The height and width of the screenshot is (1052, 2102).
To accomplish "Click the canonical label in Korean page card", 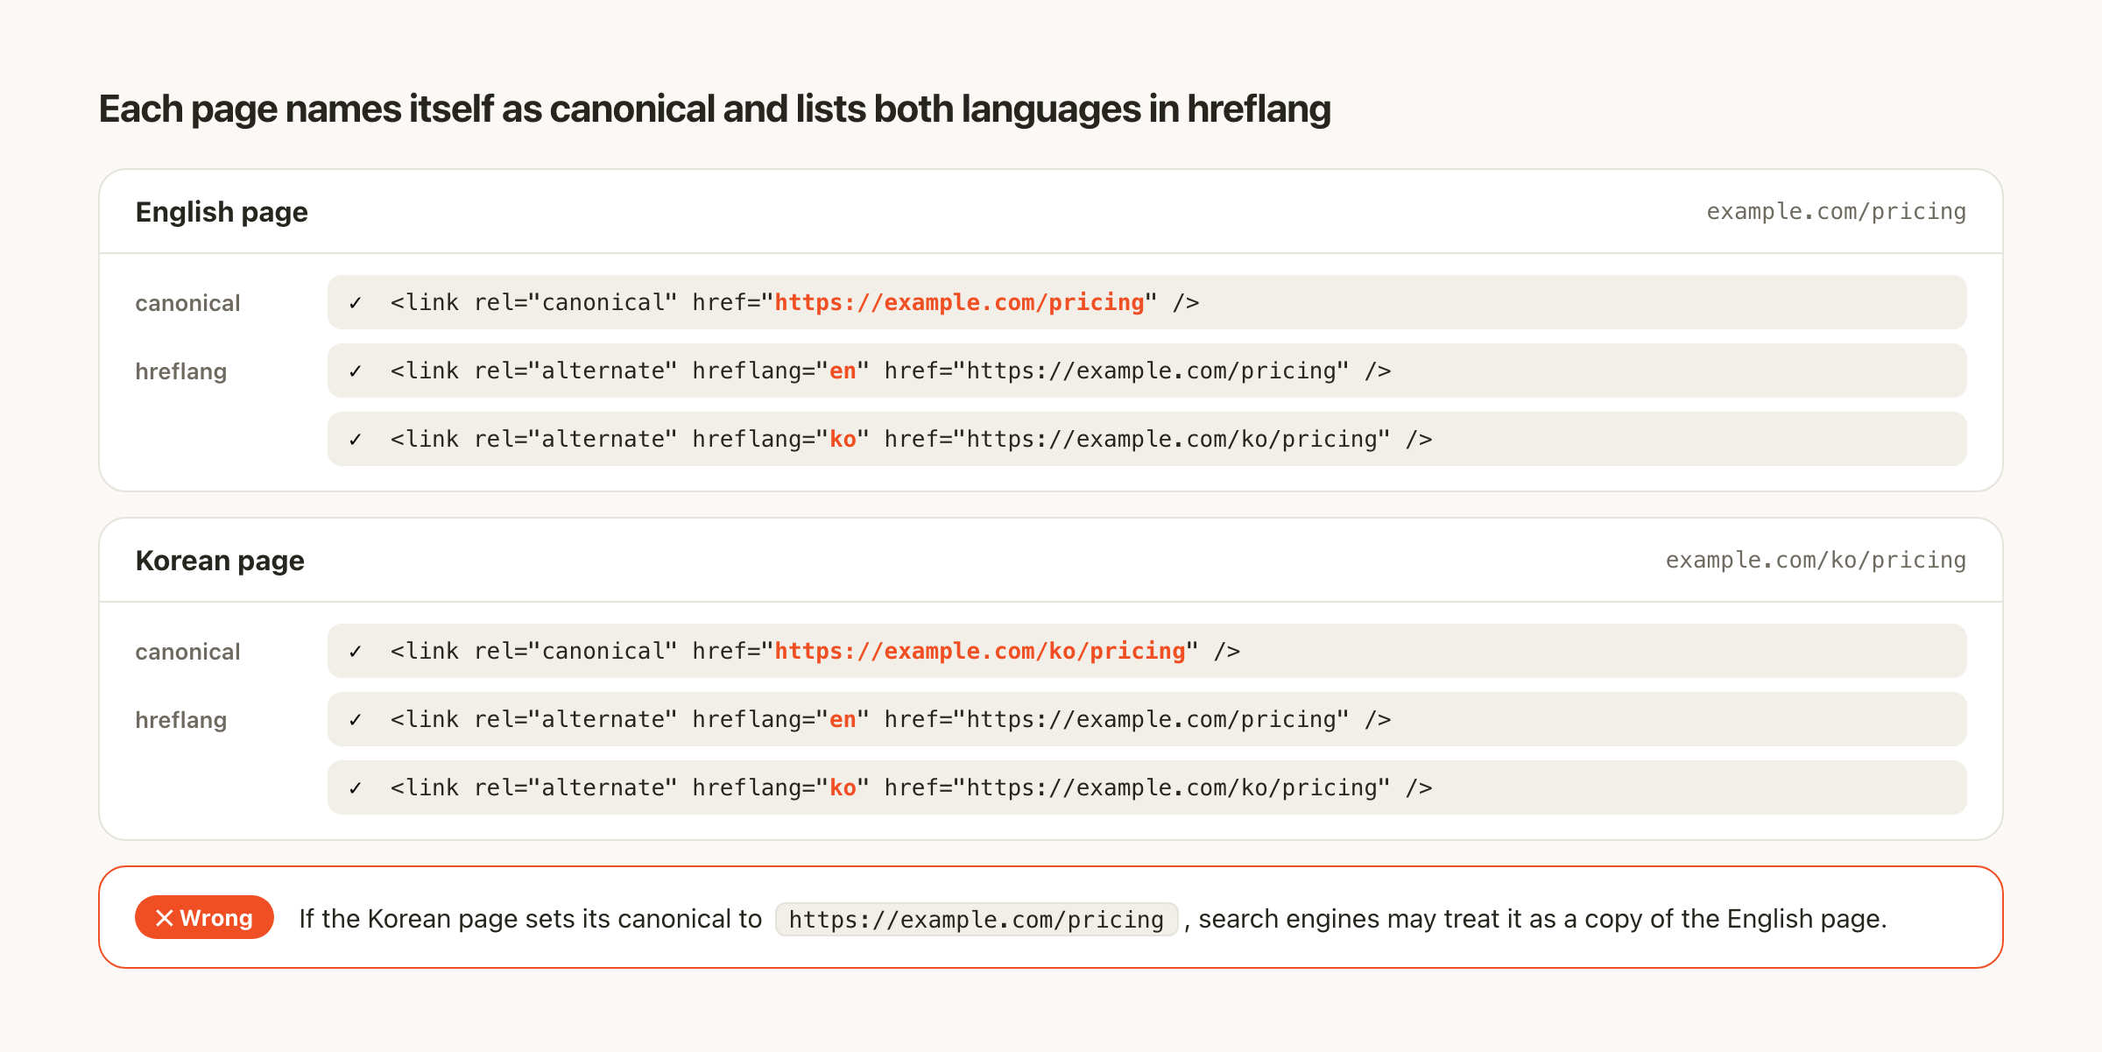I will pyautogui.click(x=187, y=652).
